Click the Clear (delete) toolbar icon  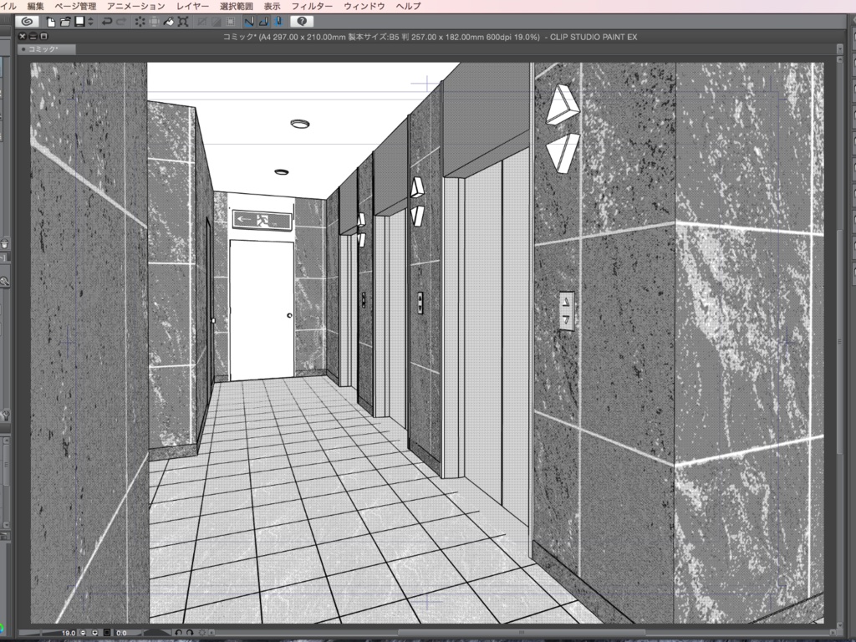pos(140,21)
